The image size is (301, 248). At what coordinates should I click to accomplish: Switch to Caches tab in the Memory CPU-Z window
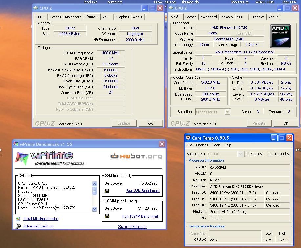click(x=55, y=17)
